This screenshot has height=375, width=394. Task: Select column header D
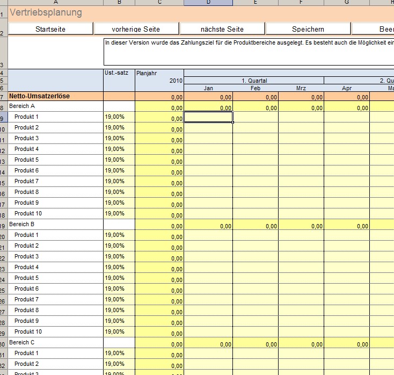tap(208, 3)
